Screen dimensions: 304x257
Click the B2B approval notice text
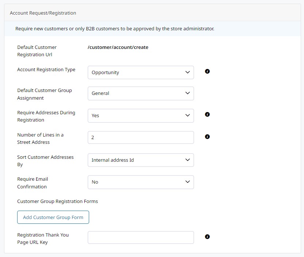point(115,28)
